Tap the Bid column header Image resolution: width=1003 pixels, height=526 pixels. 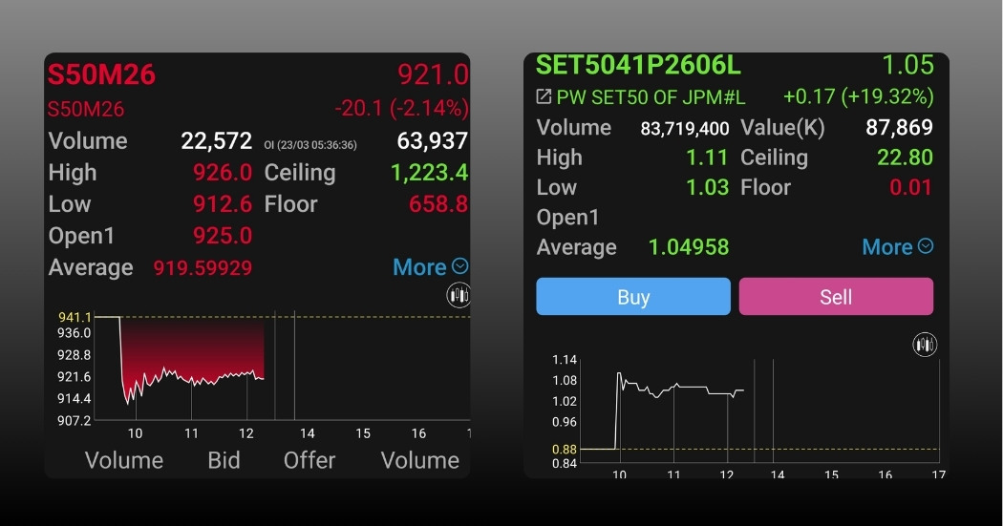pyautogui.click(x=224, y=460)
